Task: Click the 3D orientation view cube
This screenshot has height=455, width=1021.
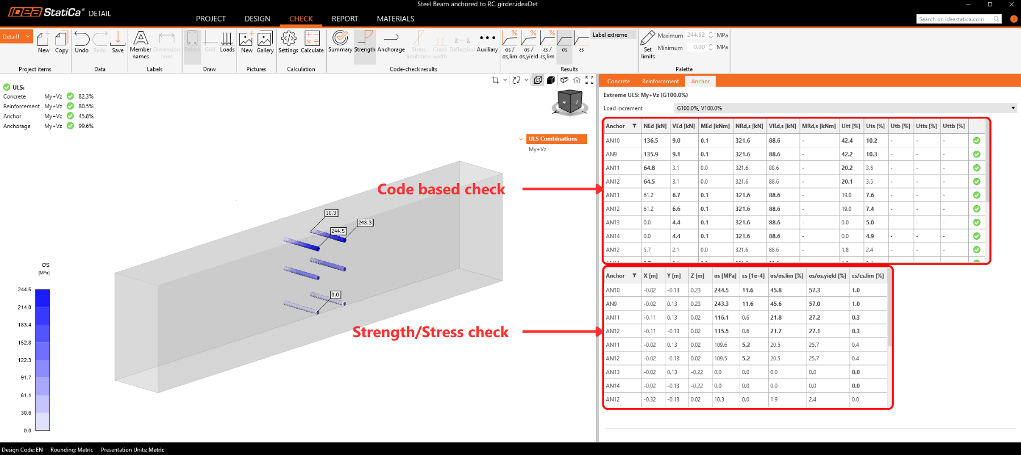Action: tap(569, 103)
